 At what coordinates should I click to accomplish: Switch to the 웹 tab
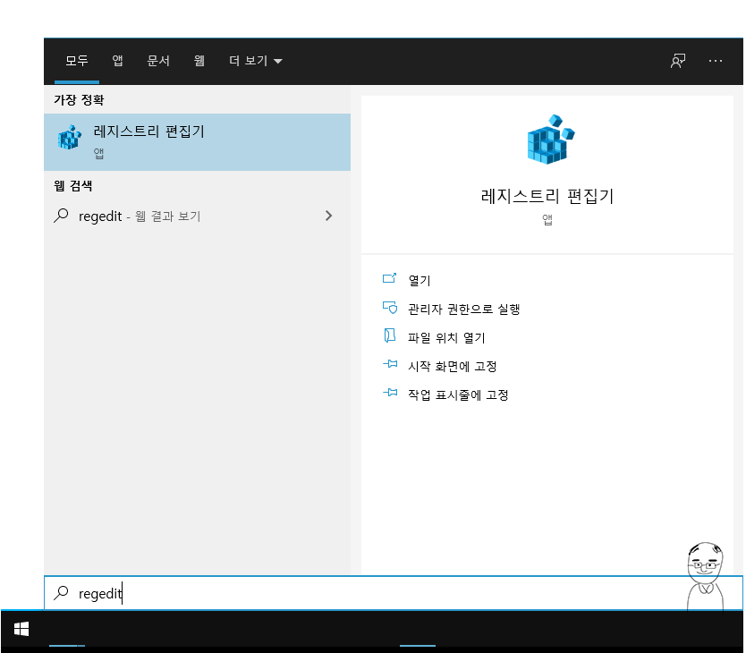199,61
